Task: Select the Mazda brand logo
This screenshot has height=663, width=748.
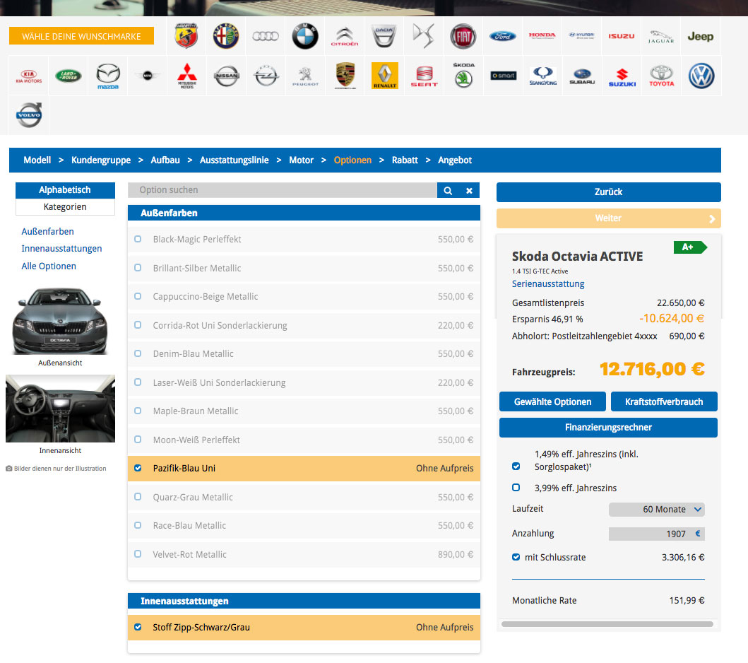Action: 108,76
